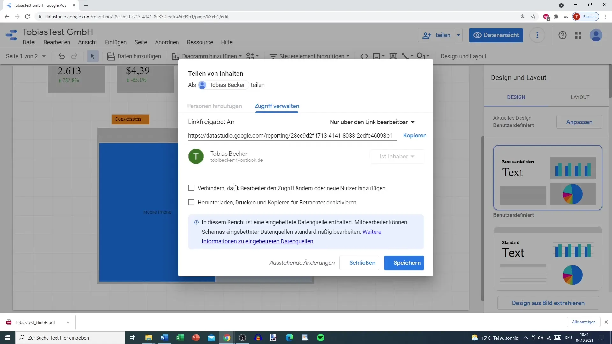Open the Einfügen menu

116,42
